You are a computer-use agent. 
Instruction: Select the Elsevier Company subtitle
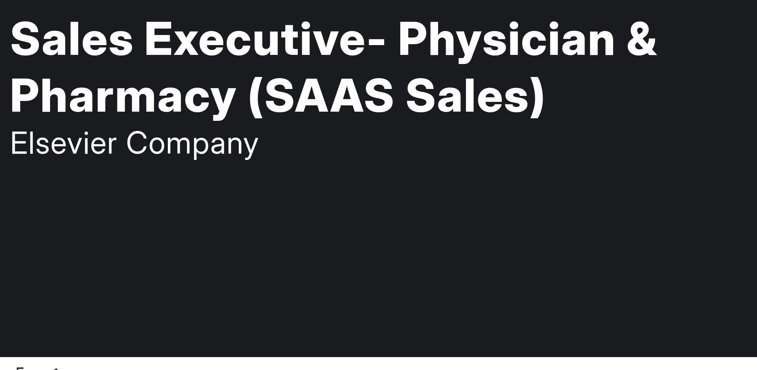134,145
